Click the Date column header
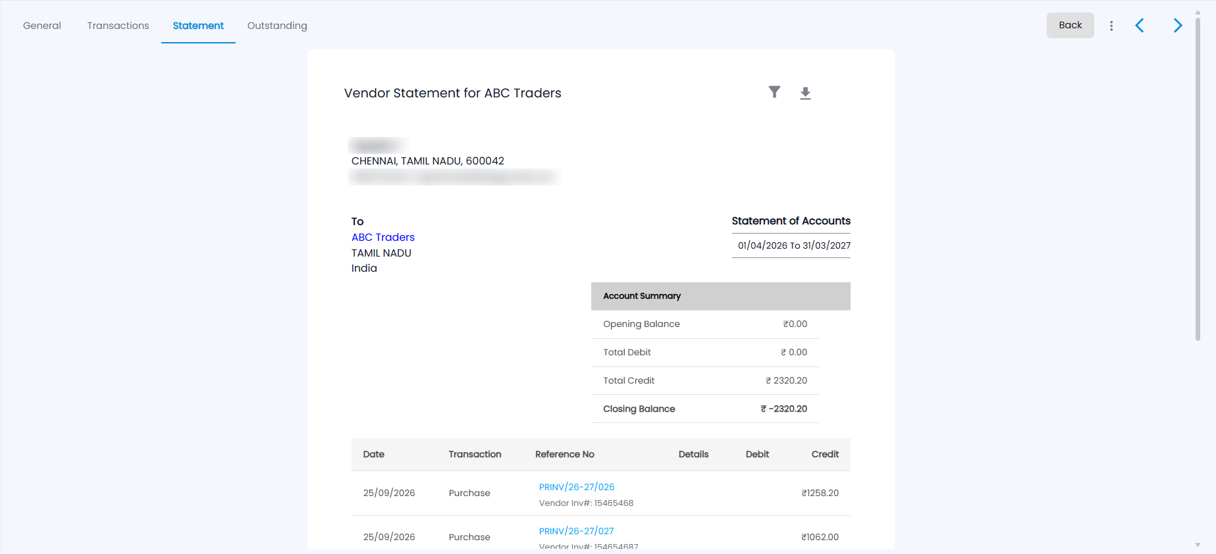Viewport: 1216px width, 554px height. pyautogui.click(x=374, y=454)
